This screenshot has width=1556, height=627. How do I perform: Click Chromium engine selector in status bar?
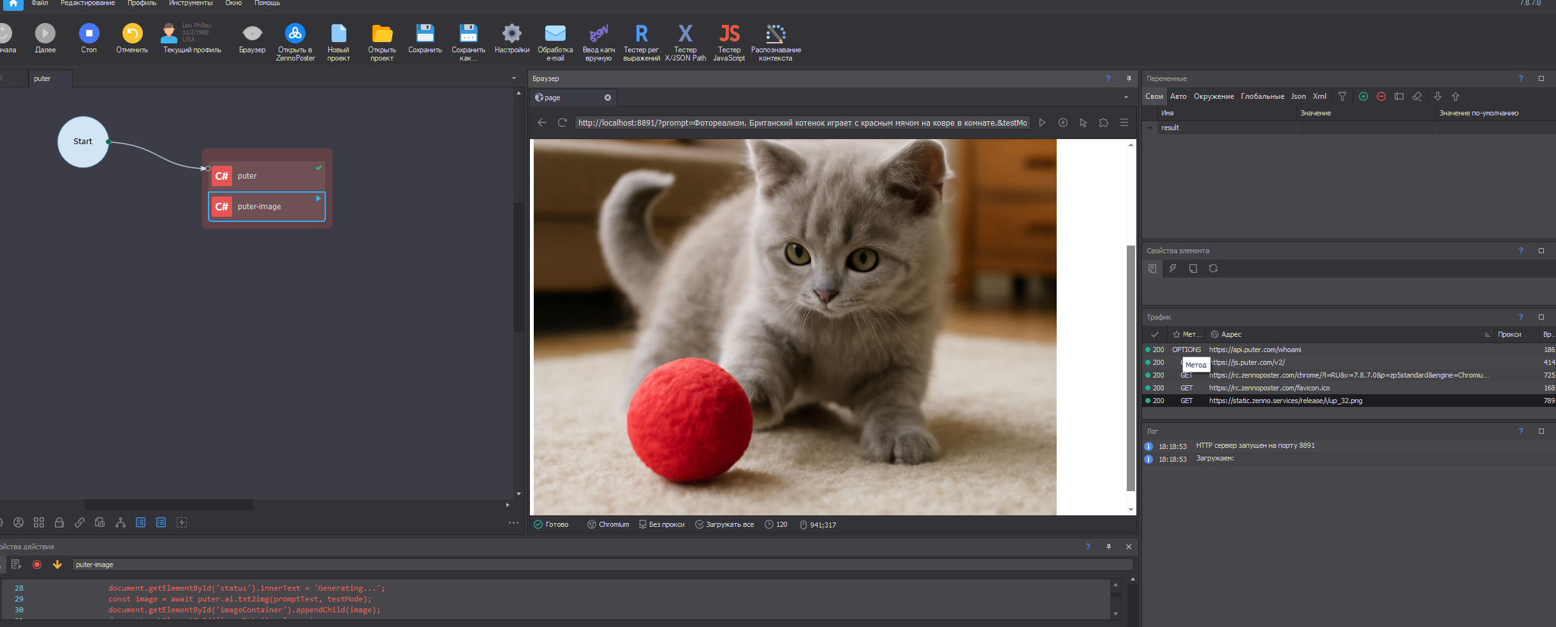point(608,524)
